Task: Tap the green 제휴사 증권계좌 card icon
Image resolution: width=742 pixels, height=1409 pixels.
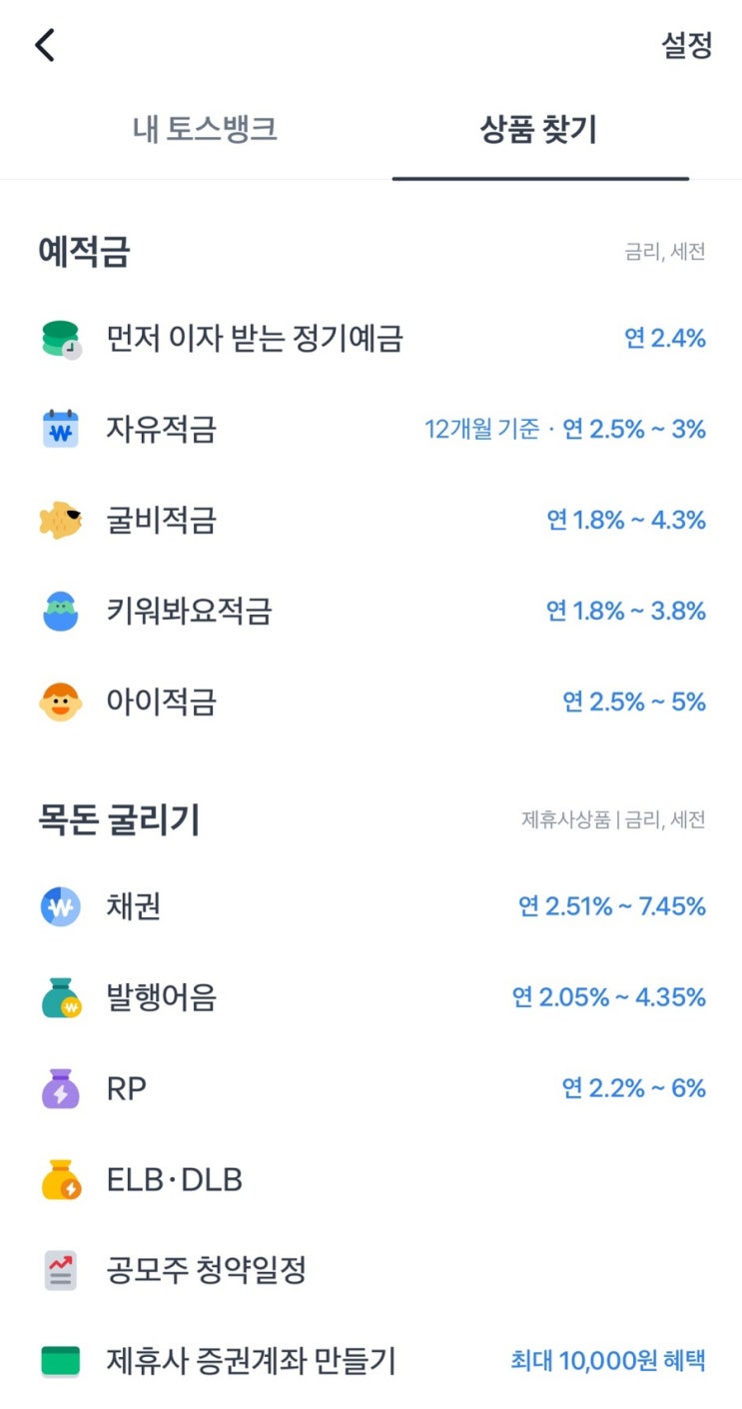Action: 61,1361
